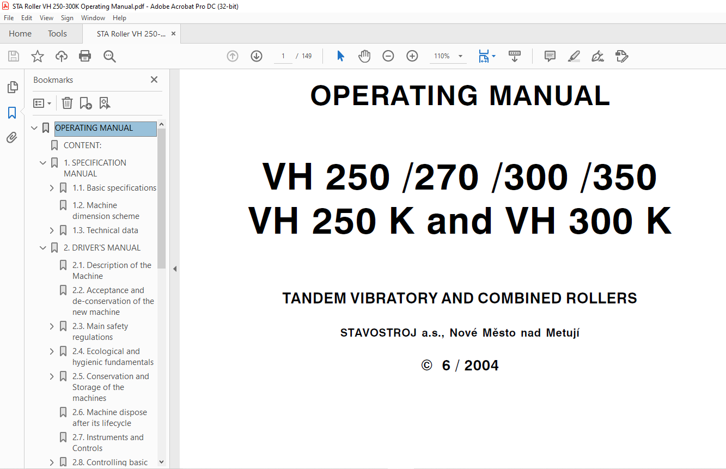Open the Sign document pen tool
Screen dimensions: 726x469
click(x=597, y=56)
